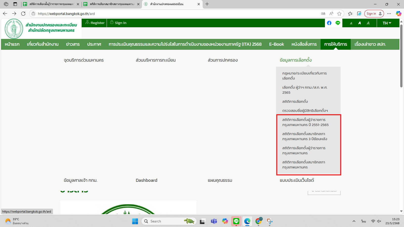Switch to the second browser tab
This screenshot has width=404, height=227.
(111, 4)
